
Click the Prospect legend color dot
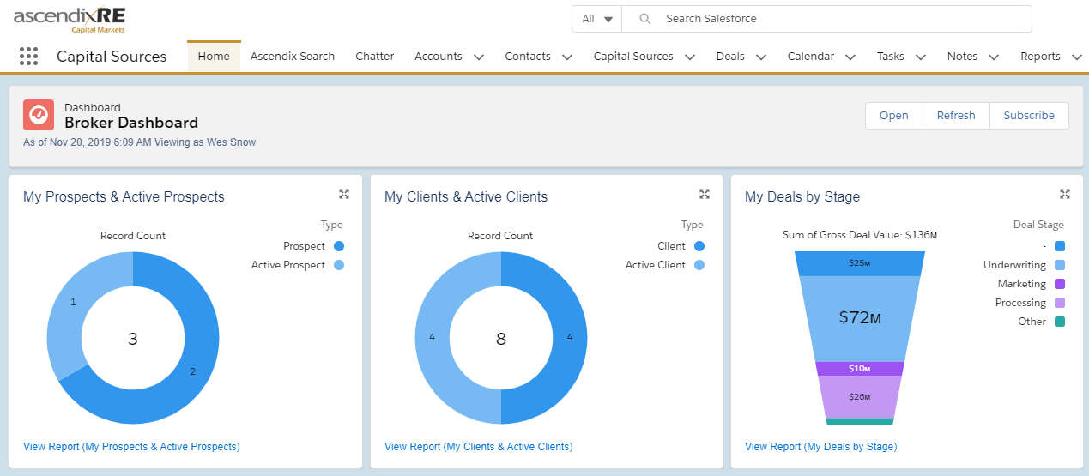coord(338,246)
